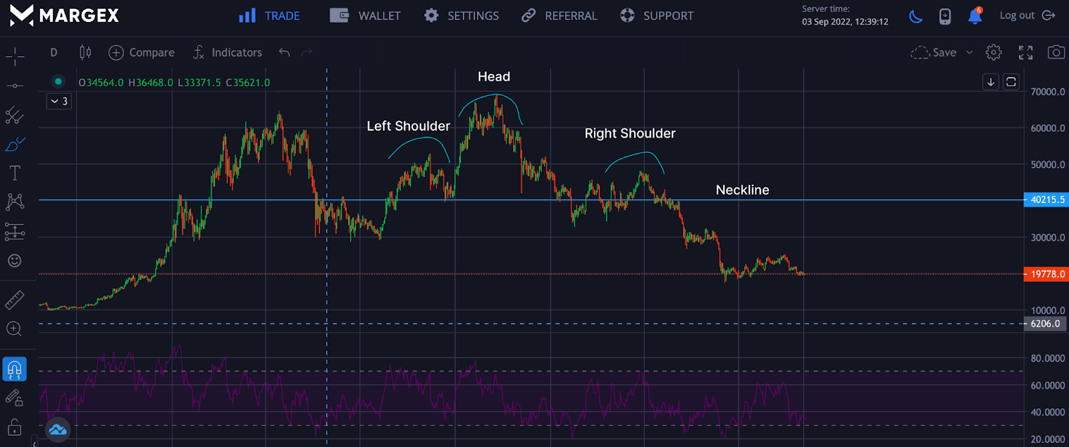
Task: Open the WALLET tab
Action: [365, 16]
